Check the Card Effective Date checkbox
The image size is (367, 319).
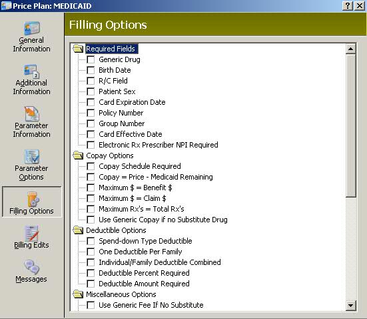pyautogui.click(x=91, y=134)
